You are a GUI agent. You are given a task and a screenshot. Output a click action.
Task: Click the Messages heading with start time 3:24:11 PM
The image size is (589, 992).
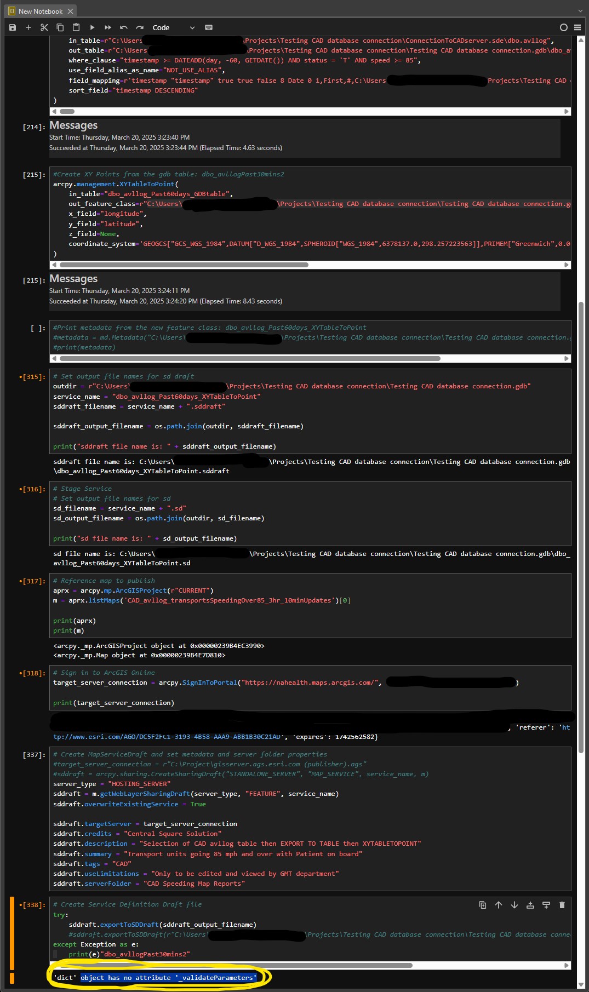[x=73, y=279]
